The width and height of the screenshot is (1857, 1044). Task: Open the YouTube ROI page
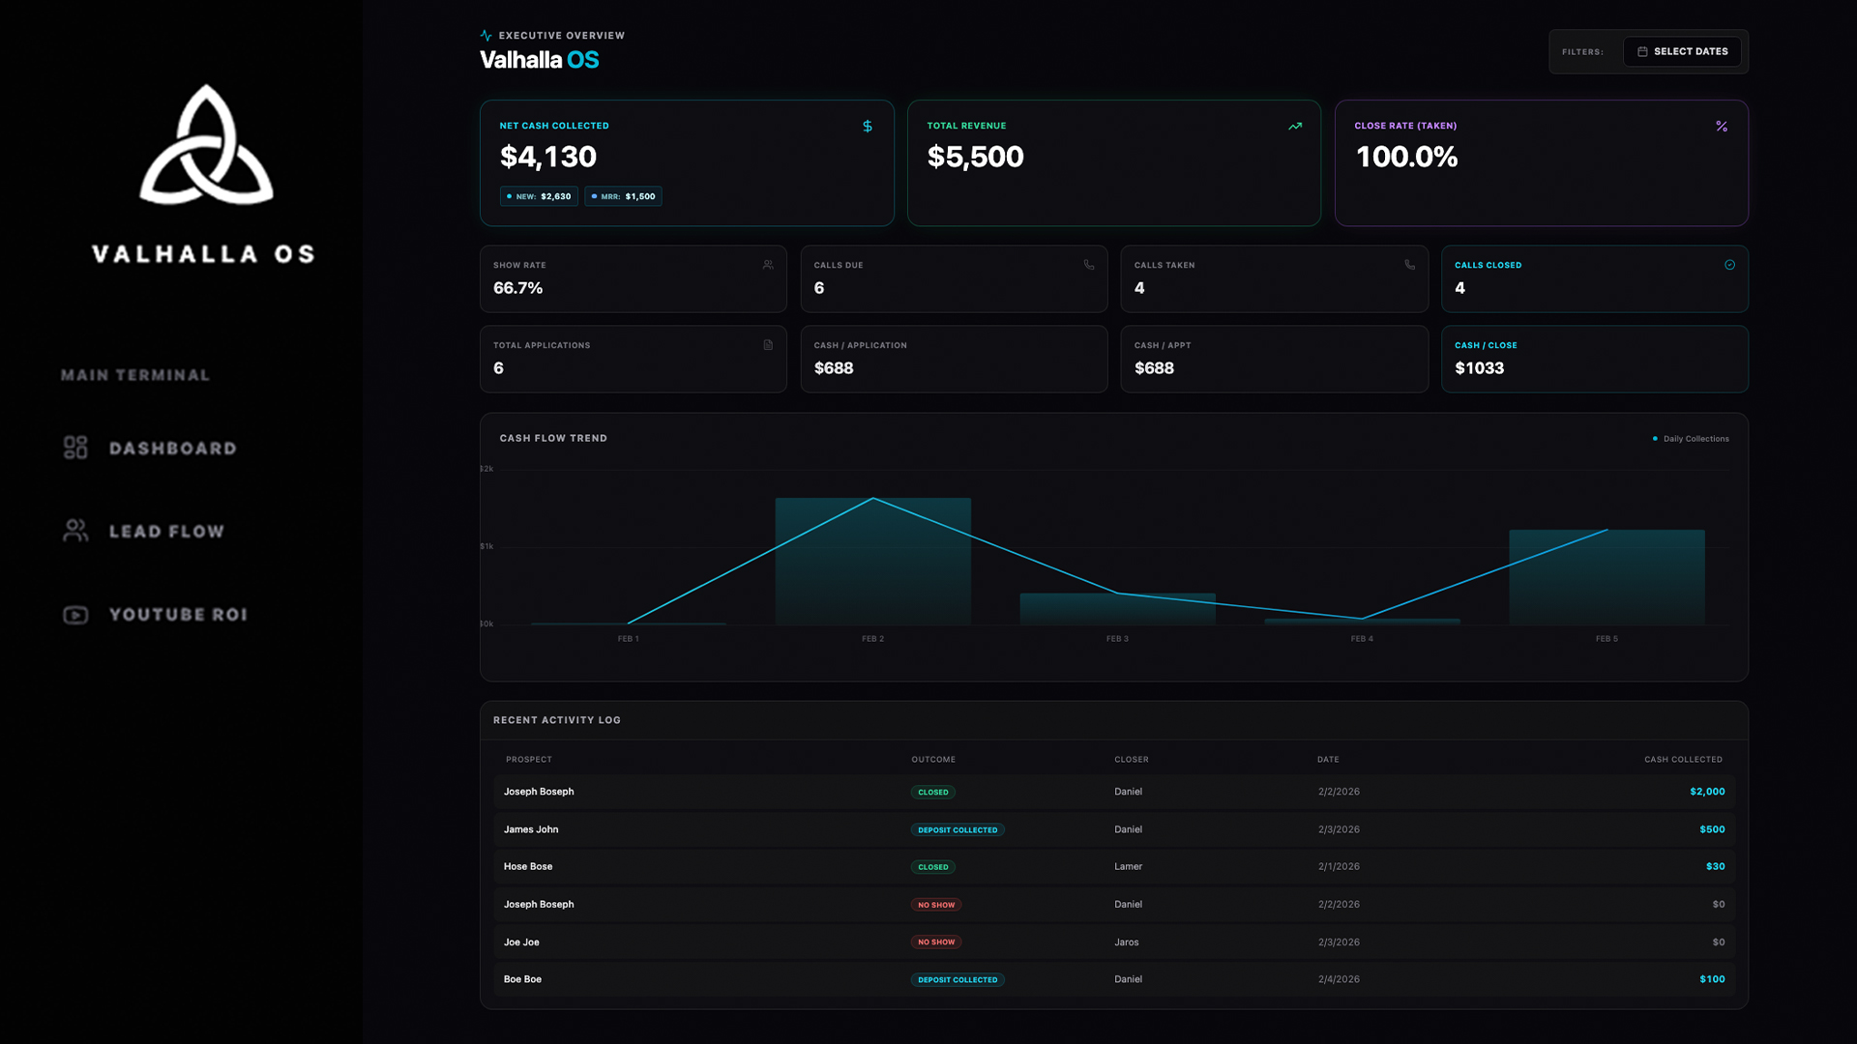coord(178,615)
